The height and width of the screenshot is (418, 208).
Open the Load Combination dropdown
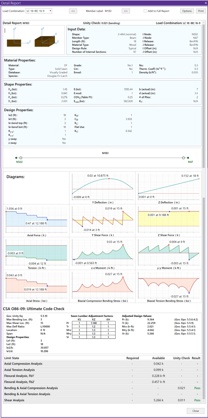39,11
